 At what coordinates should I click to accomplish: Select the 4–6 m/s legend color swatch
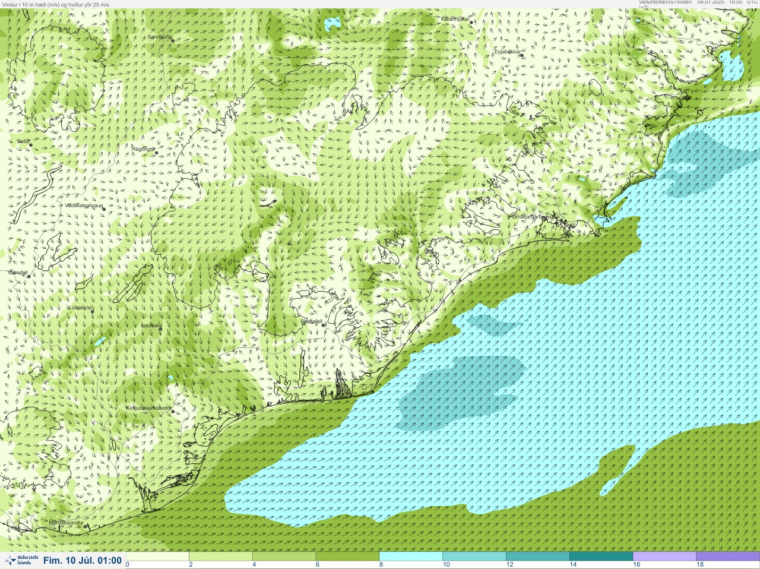tap(284, 557)
